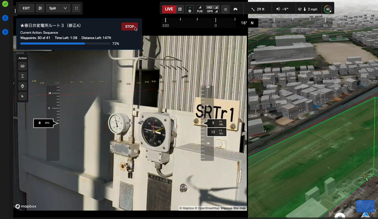Select step 3 in left sidebar

pyautogui.click(x=5, y=32)
